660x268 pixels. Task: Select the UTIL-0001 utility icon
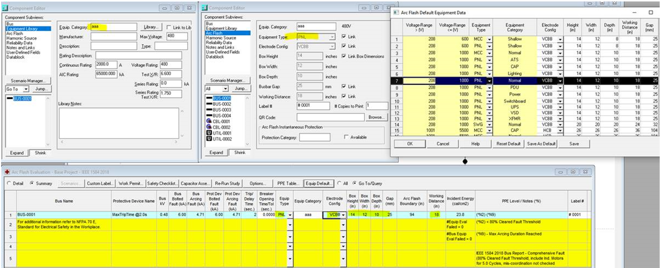[209, 133]
